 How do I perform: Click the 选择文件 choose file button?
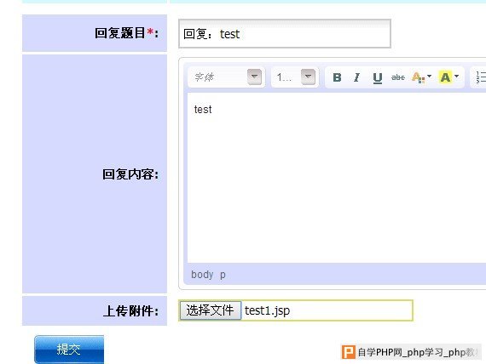(x=210, y=310)
